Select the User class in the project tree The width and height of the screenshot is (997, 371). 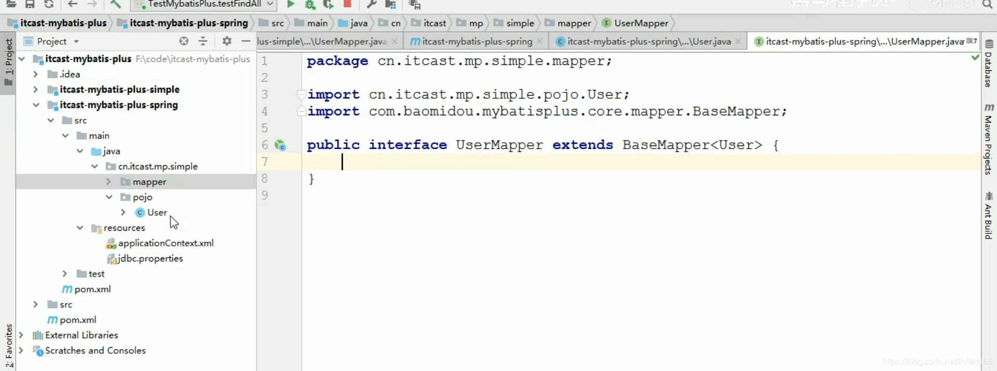(157, 213)
